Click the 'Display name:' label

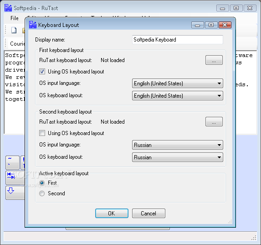tap(50, 40)
